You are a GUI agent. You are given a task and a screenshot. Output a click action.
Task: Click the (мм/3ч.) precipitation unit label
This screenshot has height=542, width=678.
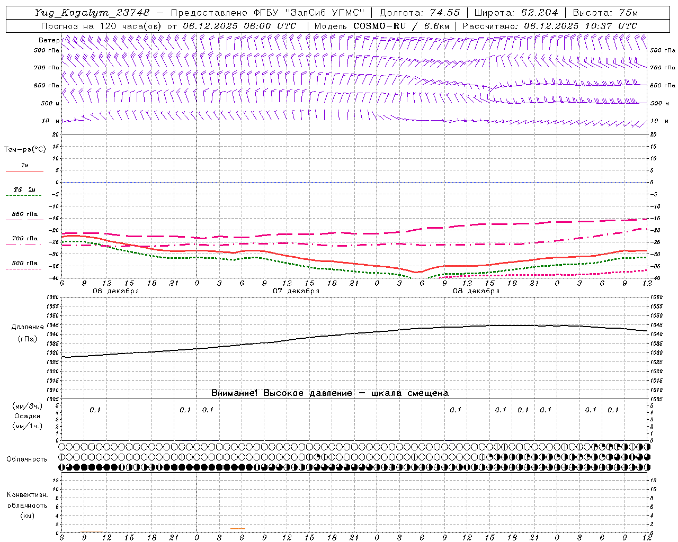28,406
